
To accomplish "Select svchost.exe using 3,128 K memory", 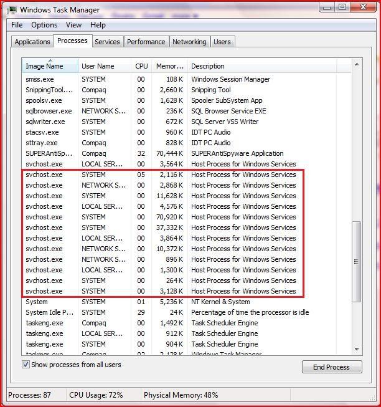I will 187,291.
